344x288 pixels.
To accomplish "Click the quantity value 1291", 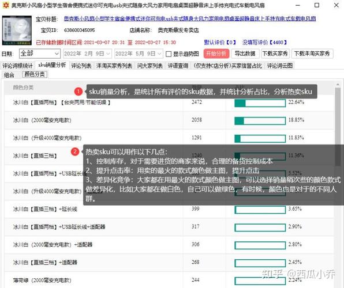I will (x=197, y=138).
